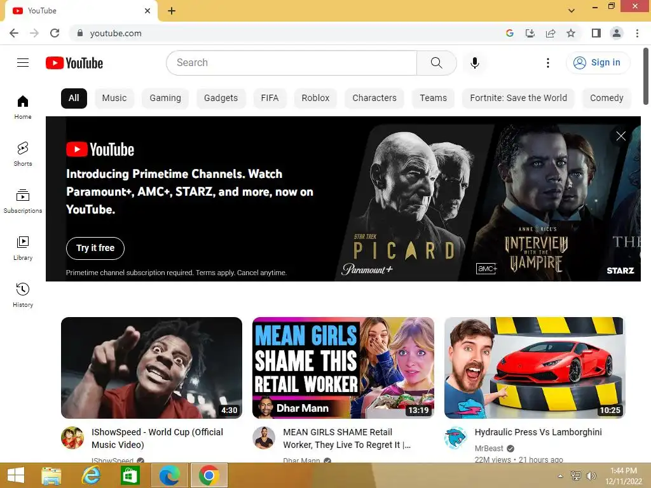Select the Roblox filter chip
Screen dimensions: 651x488
315,98
